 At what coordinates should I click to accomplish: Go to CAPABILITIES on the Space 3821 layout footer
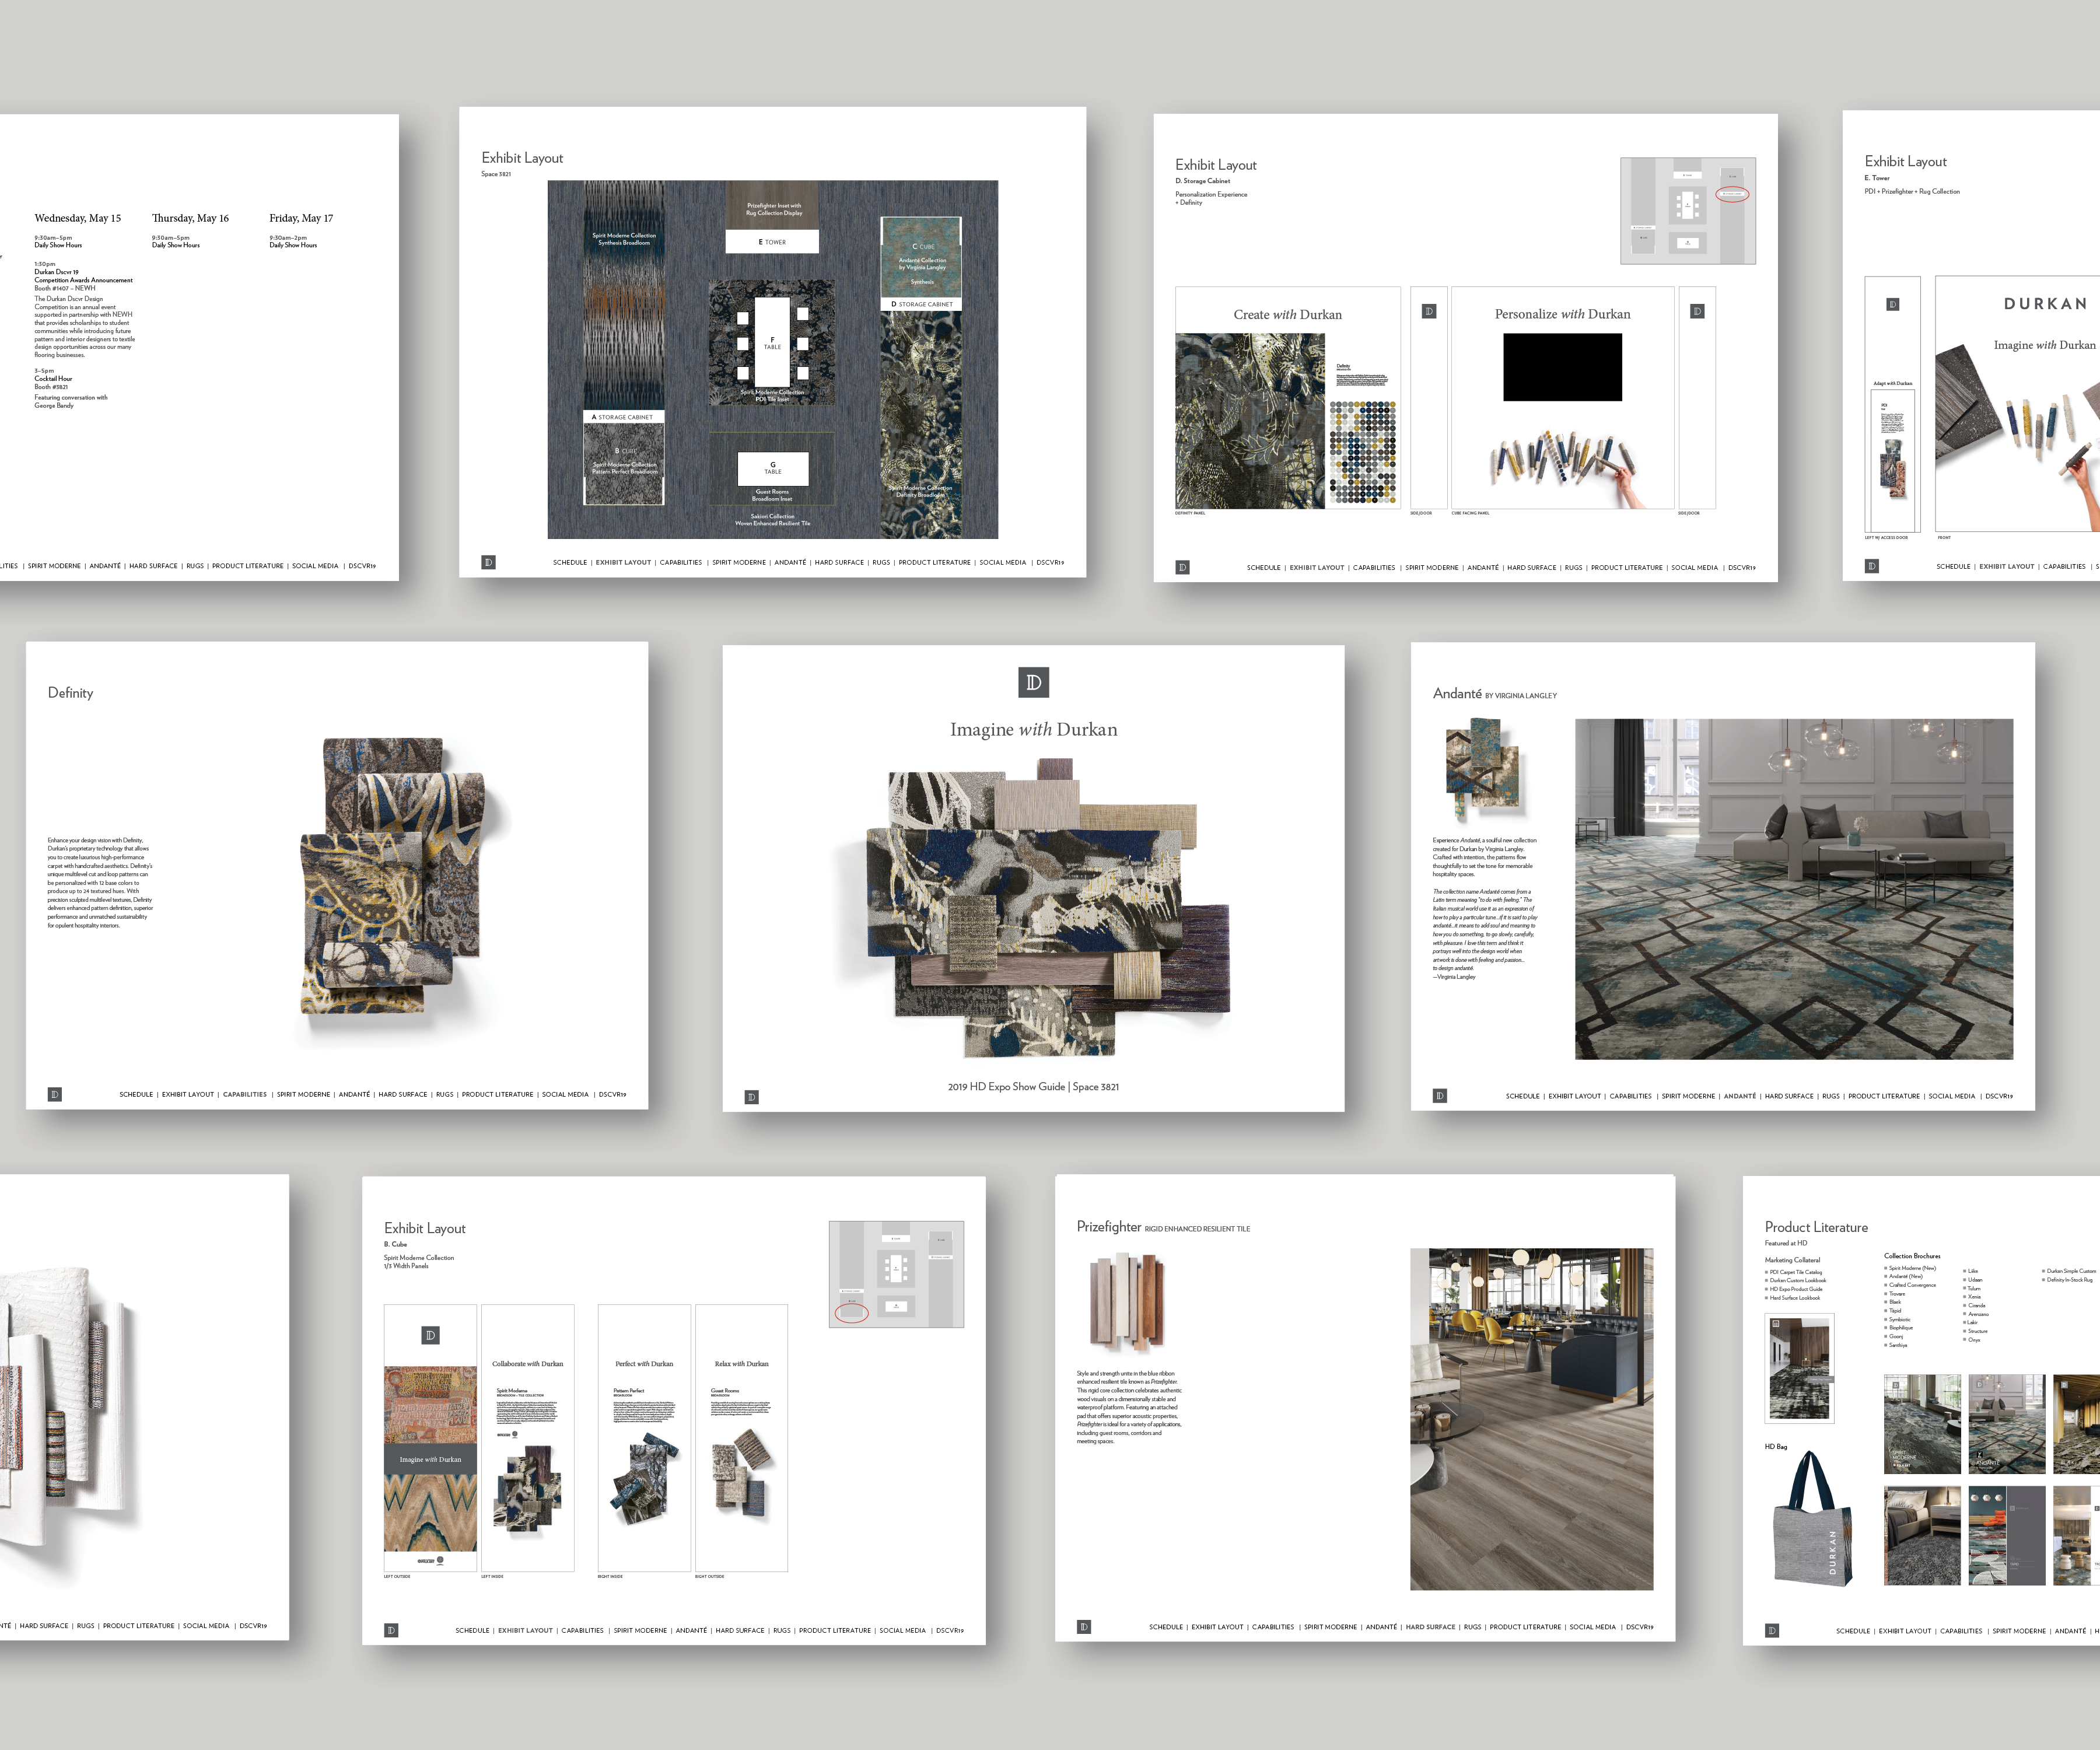680,562
